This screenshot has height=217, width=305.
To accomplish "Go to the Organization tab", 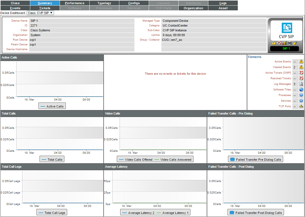I will 193,8.
